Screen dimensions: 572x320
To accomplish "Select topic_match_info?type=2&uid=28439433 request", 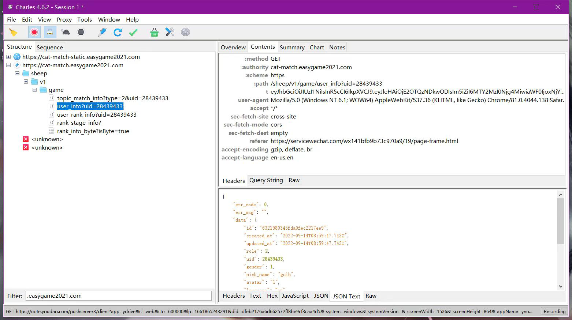I will pos(113,98).
